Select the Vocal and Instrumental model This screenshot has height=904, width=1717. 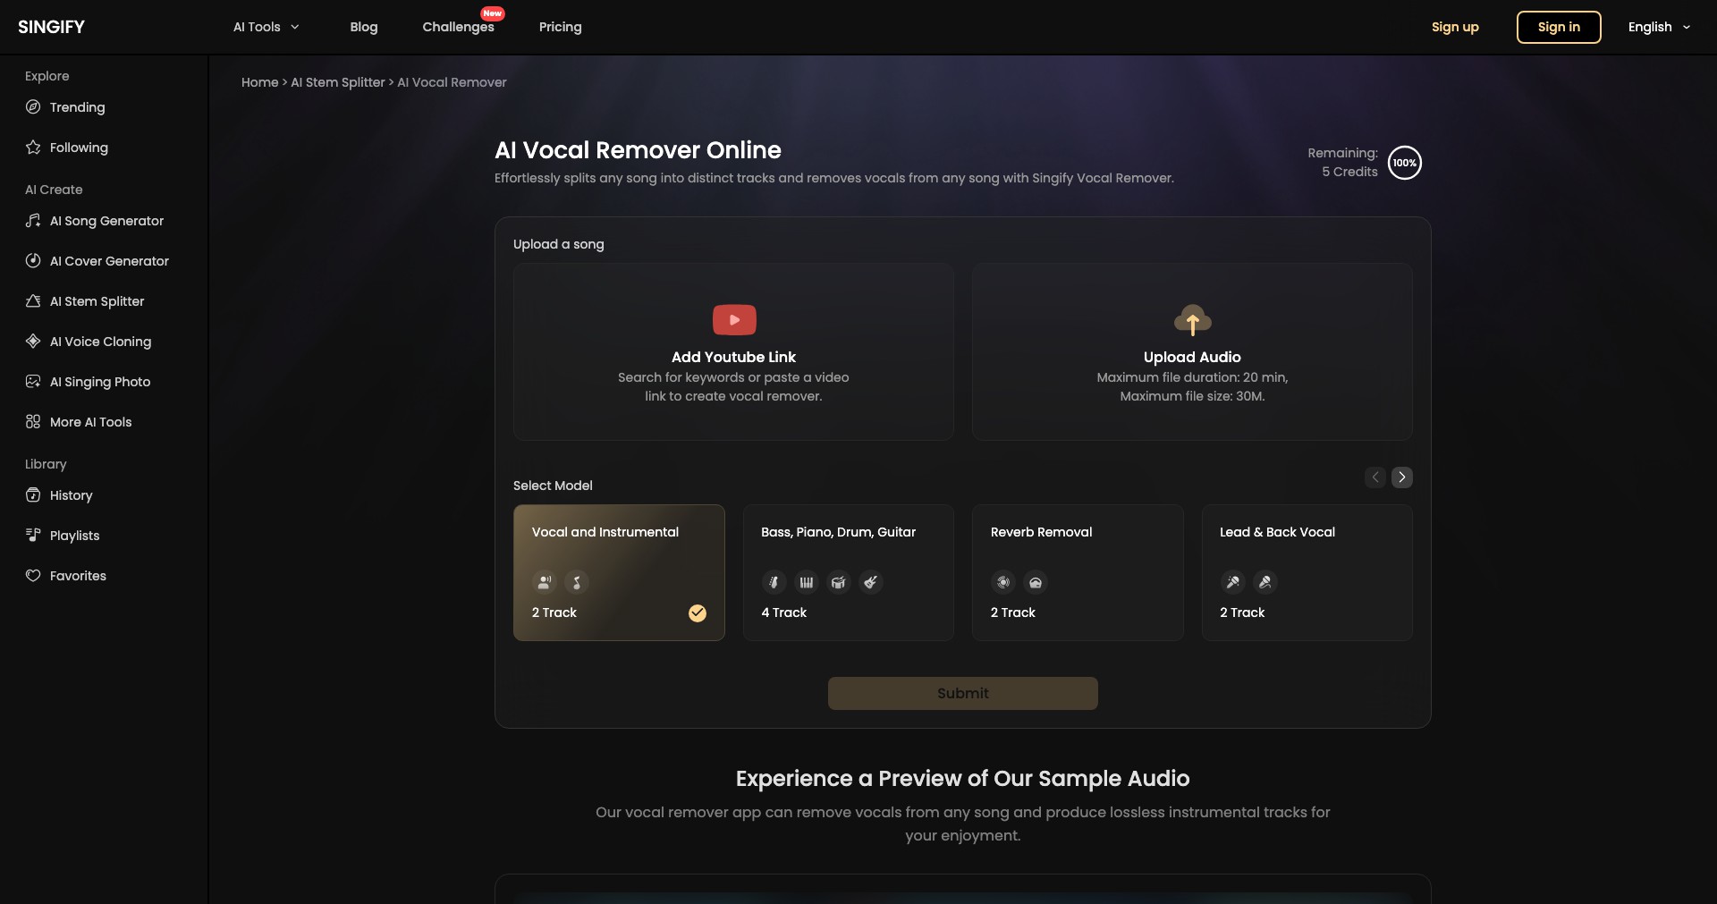tap(619, 572)
